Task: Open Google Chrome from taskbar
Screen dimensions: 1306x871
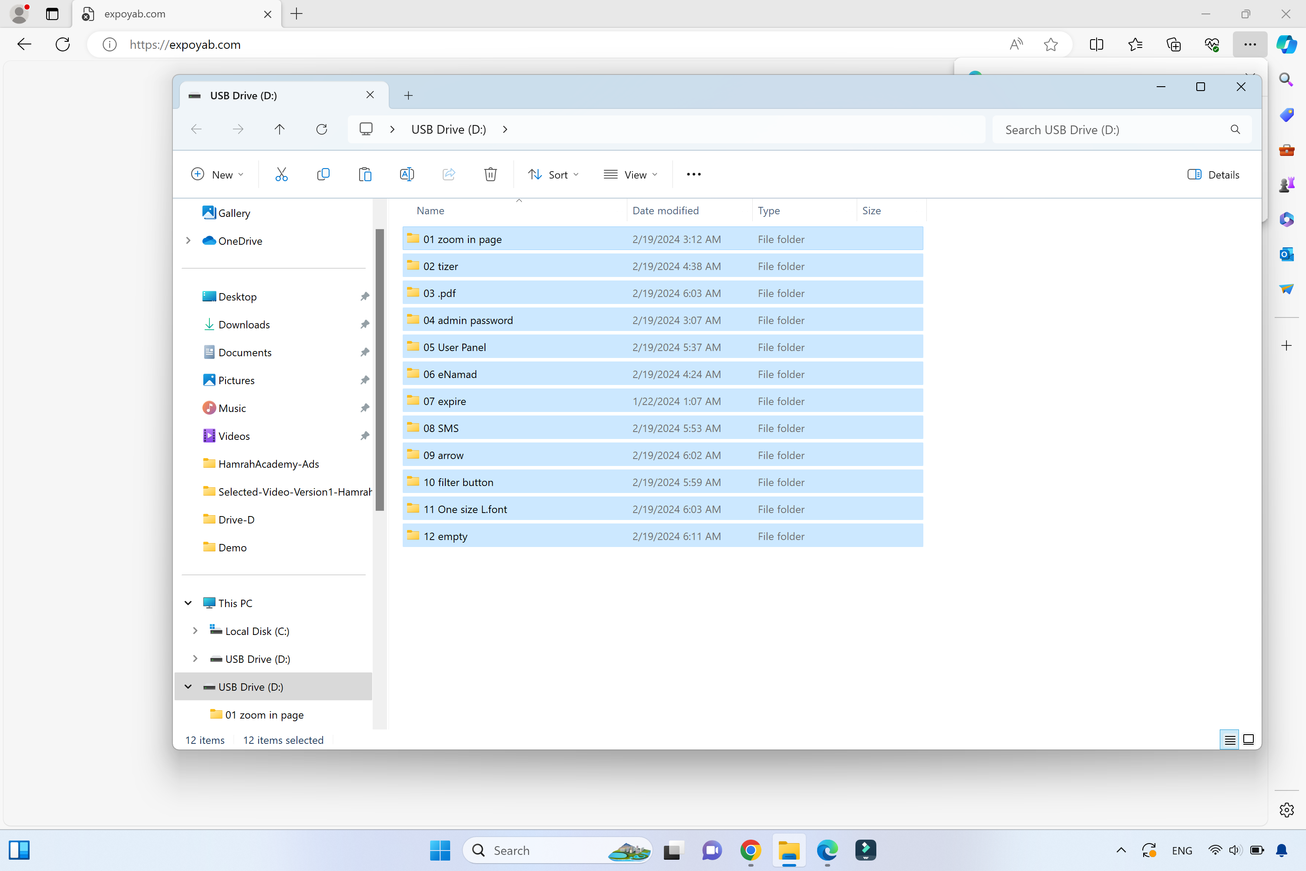Action: [x=751, y=850]
